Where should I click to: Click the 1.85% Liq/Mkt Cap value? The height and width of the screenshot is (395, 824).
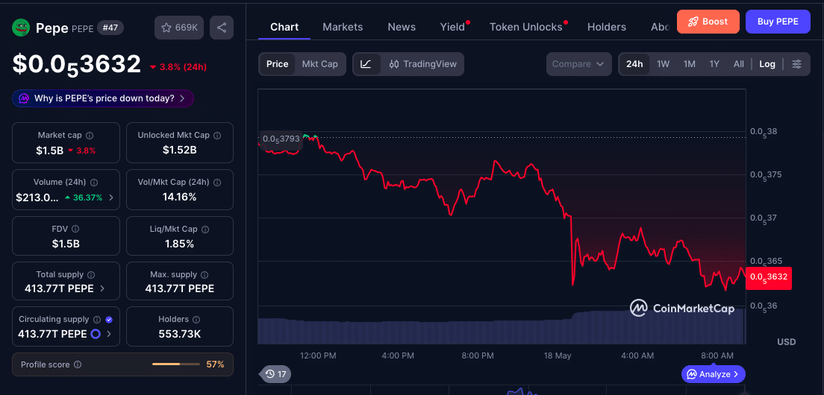click(x=180, y=244)
